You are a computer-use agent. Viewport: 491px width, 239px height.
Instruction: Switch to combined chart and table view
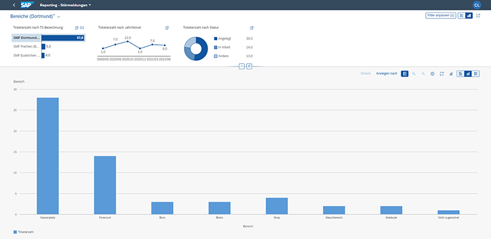460,74
